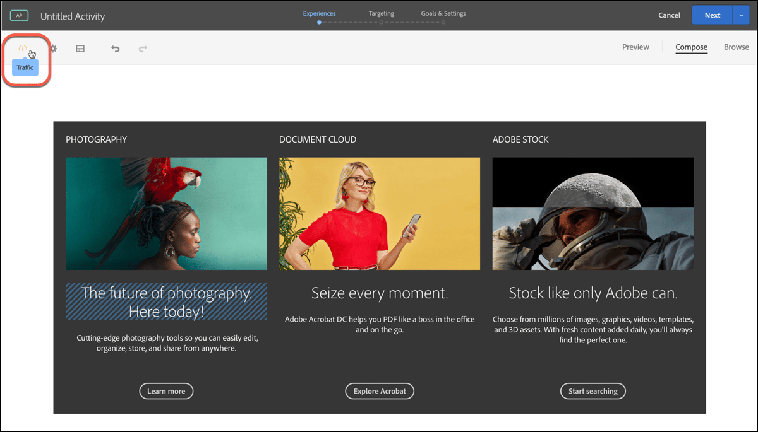Click the Explore Acrobat button
The width and height of the screenshot is (758, 432).
[380, 391]
